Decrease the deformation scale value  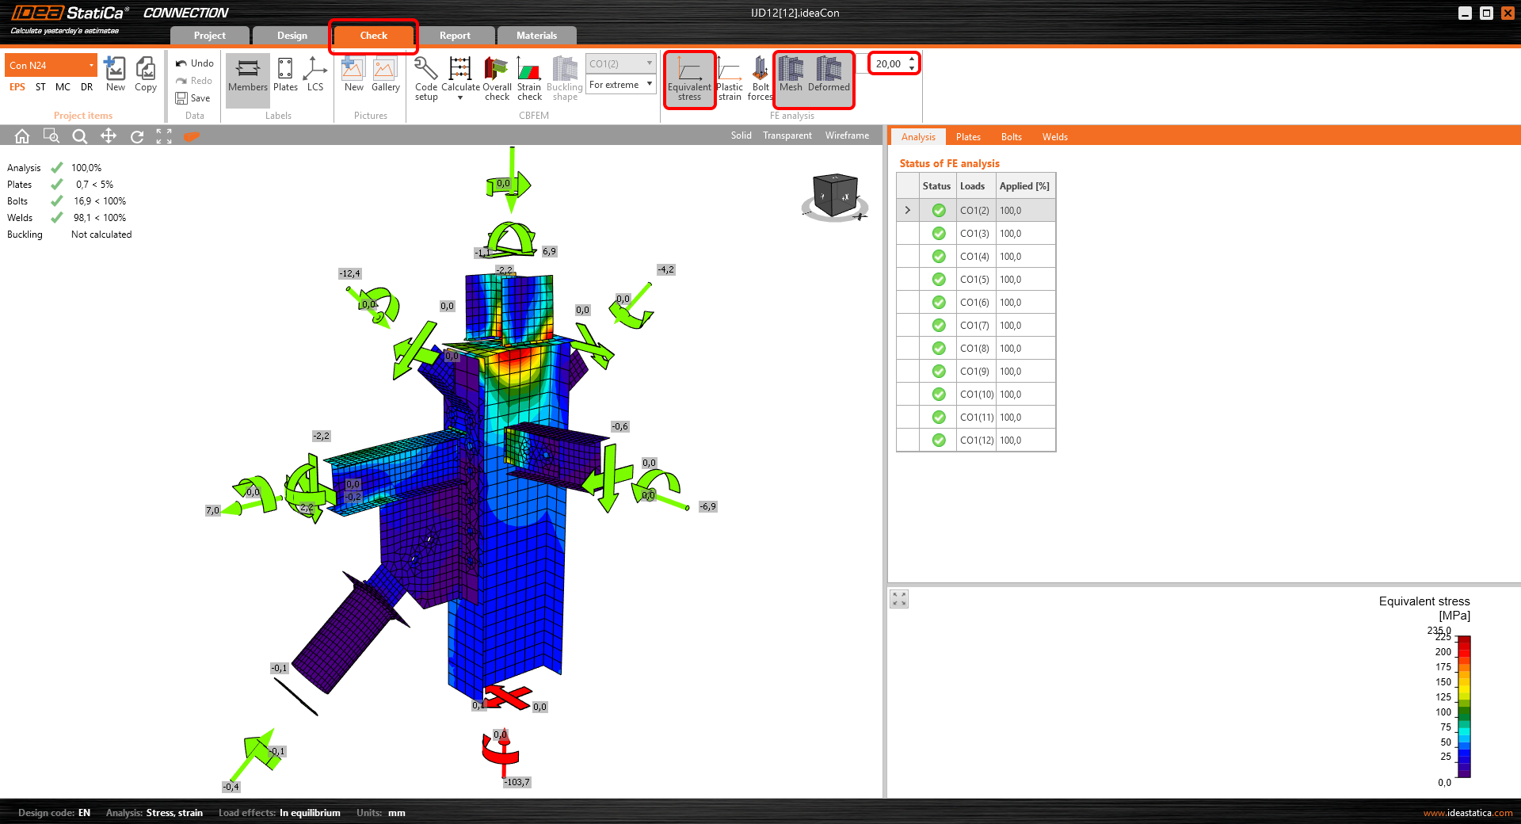pyautogui.click(x=913, y=68)
